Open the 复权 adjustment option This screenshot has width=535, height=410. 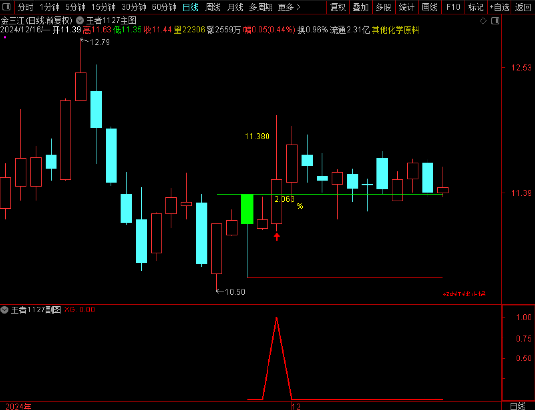[x=338, y=7]
